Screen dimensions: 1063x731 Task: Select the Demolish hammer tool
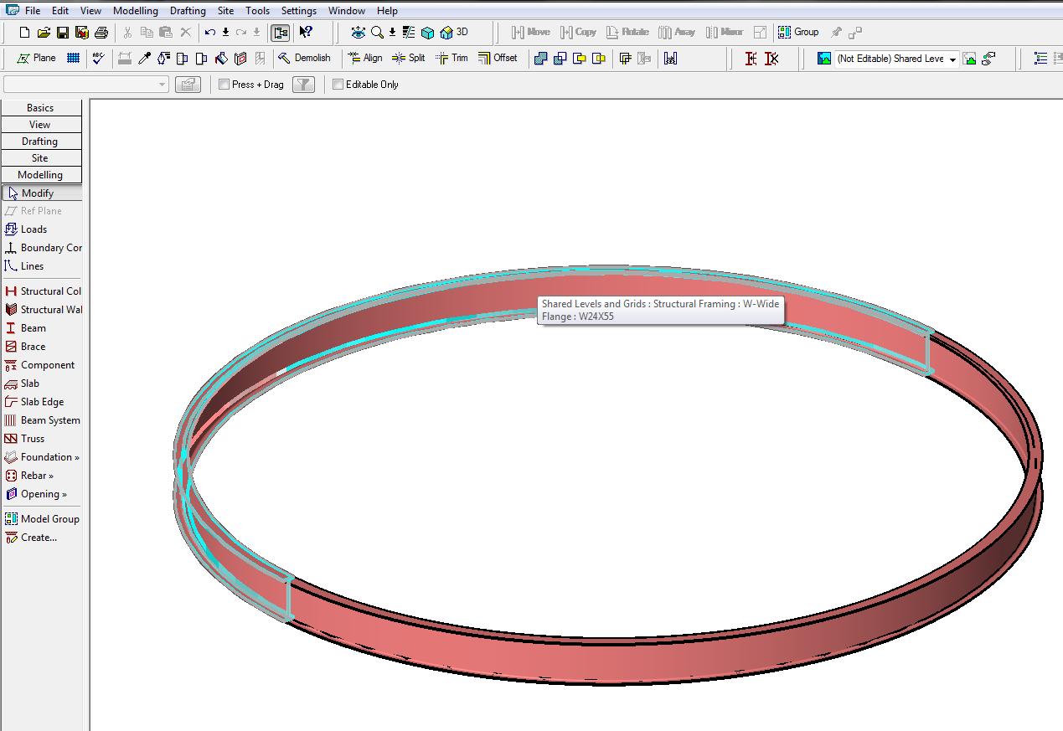click(306, 58)
